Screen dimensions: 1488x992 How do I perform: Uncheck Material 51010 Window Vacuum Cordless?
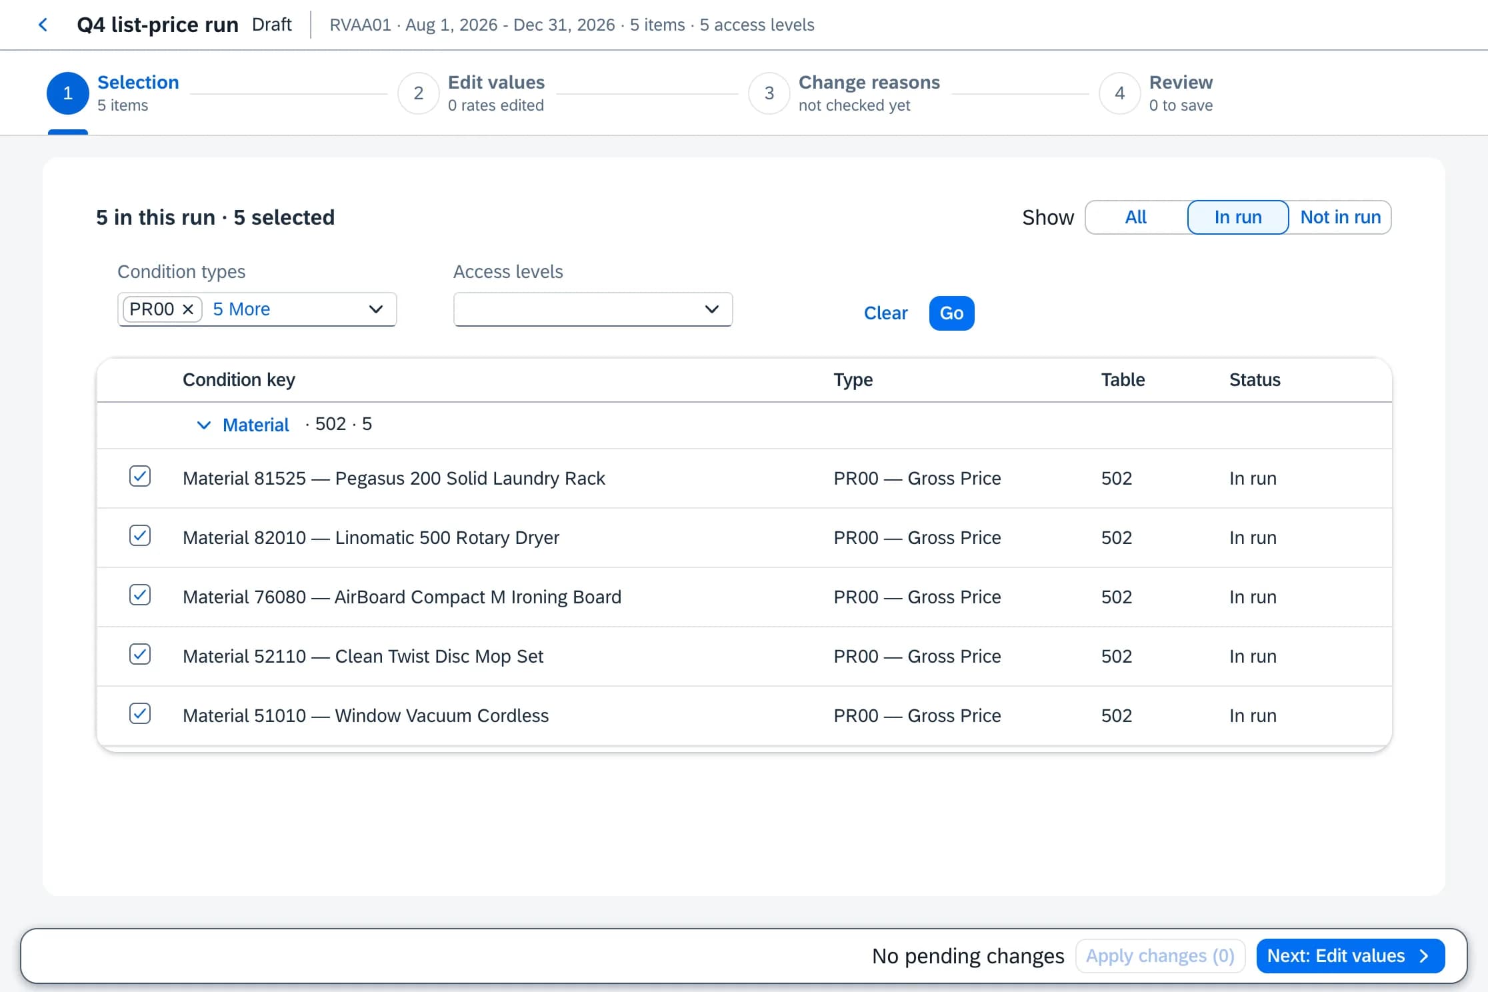(x=140, y=714)
